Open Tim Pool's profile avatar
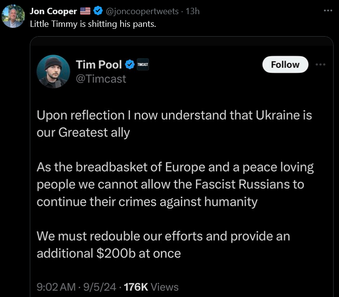 coord(53,71)
